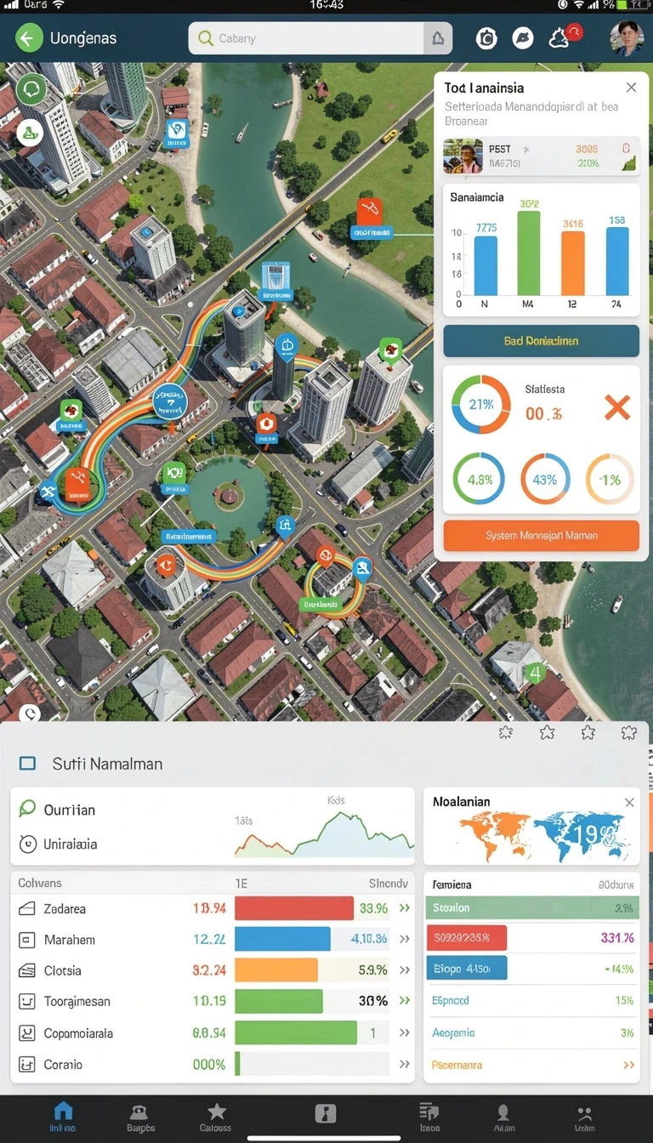This screenshot has height=1143, width=653.
Task: Select the large blue circular route marker
Action: 169,401
